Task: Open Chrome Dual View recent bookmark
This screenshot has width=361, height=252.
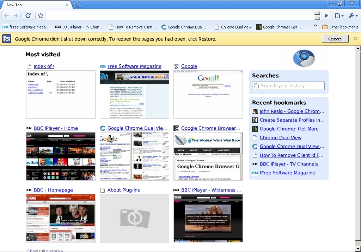Action: [x=280, y=138]
